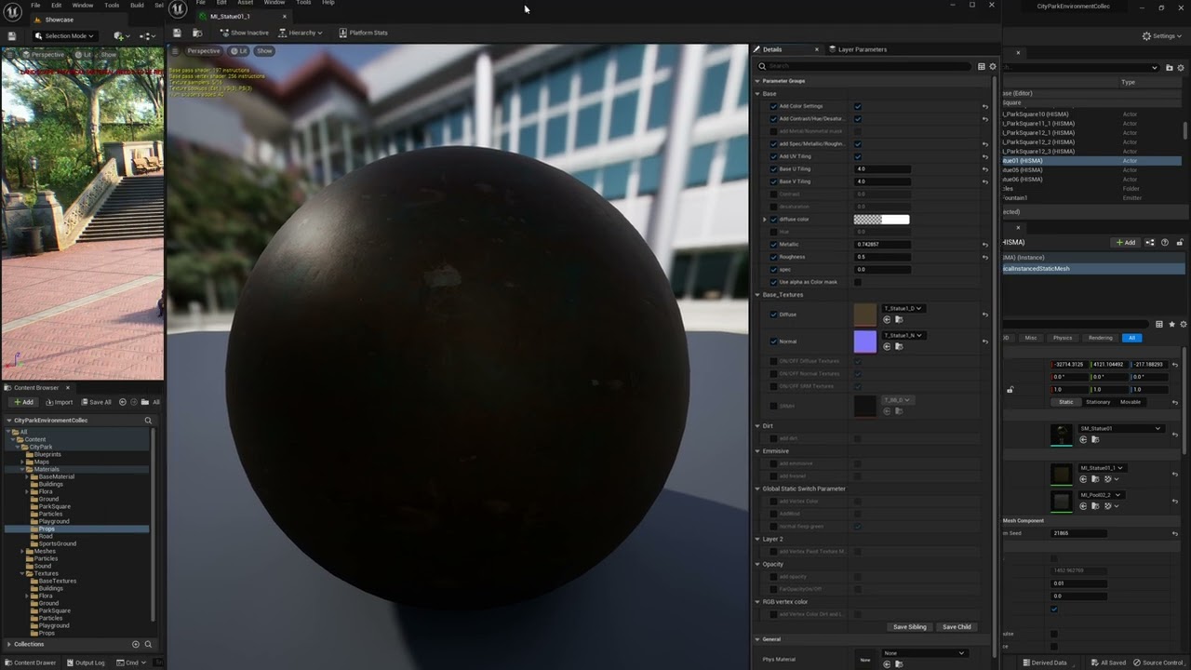Open the Build menu in main editor
This screenshot has width=1191, height=670.
pos(137,5)
